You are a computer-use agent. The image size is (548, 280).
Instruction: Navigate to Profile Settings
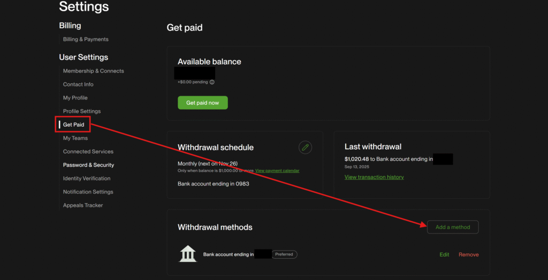click(x=82, y=111)
